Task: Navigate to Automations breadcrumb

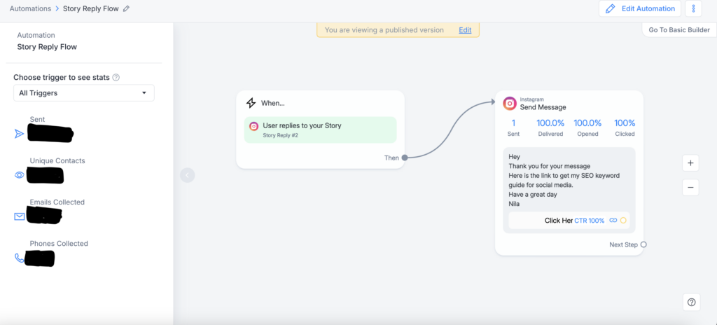Action: click(29, 8)
